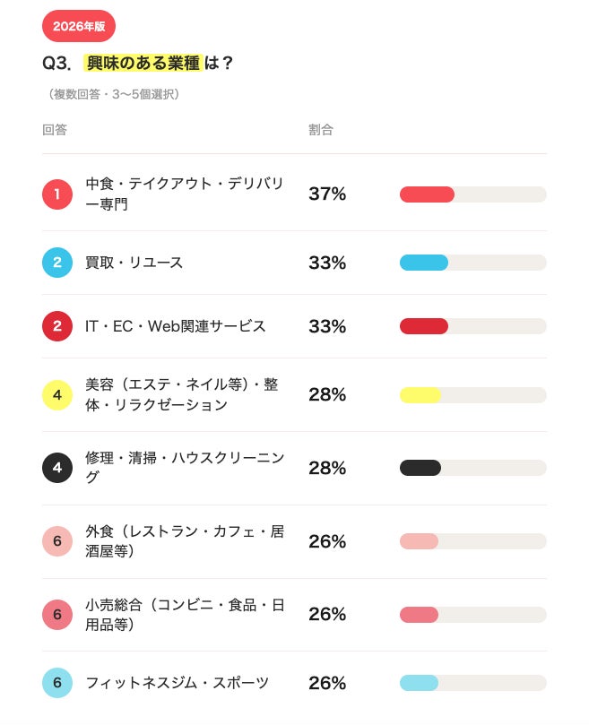Click the dark red rank 2 badge for IT・EC

coord(57,326)
